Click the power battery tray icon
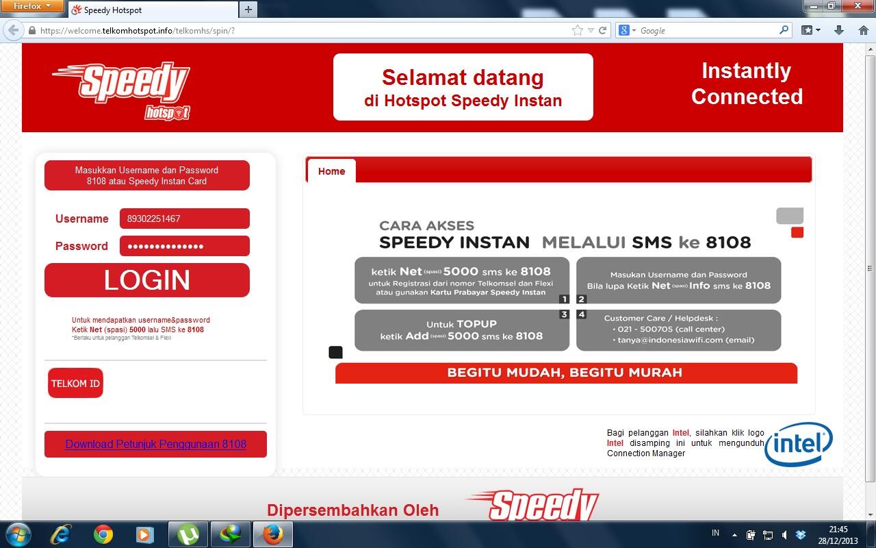The image size is (876, 548). pyautogui.click(x=751, y=535)
